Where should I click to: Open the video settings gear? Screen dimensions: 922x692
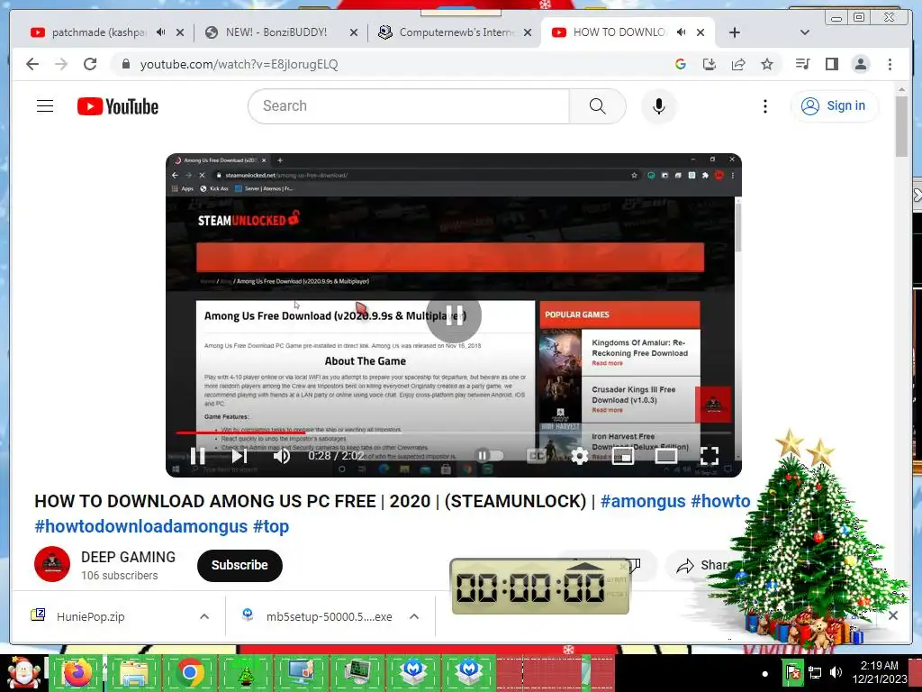click(x=580, y=455)
